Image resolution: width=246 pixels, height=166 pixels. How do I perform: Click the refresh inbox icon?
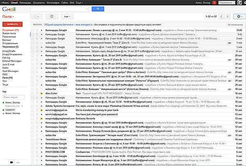click(52, 16)
